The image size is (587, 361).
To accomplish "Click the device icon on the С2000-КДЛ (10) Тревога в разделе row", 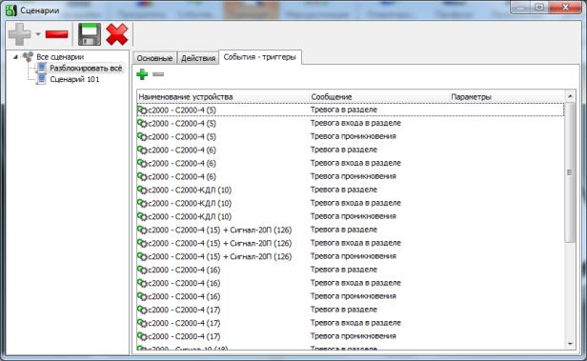I will (142, 190).
